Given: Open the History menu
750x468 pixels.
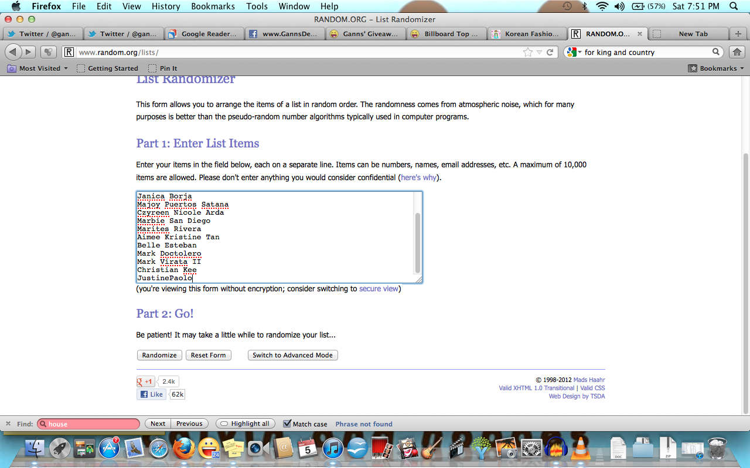Looking at the screenshot, I should (x=166, y=6).
